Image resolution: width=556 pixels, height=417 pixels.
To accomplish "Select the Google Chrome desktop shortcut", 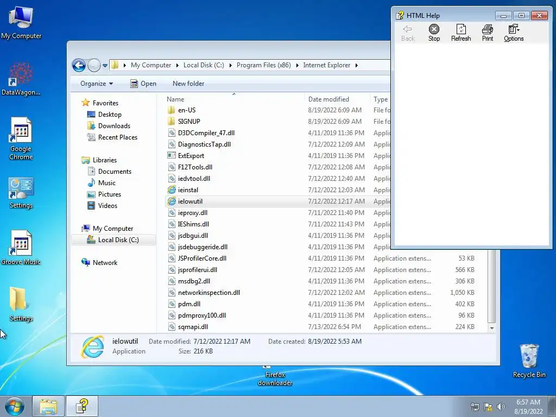I will pos(21,138).
